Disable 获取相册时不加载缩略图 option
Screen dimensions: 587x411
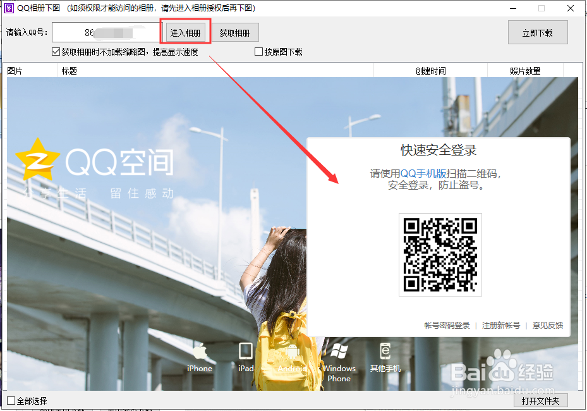click(56, 51)
